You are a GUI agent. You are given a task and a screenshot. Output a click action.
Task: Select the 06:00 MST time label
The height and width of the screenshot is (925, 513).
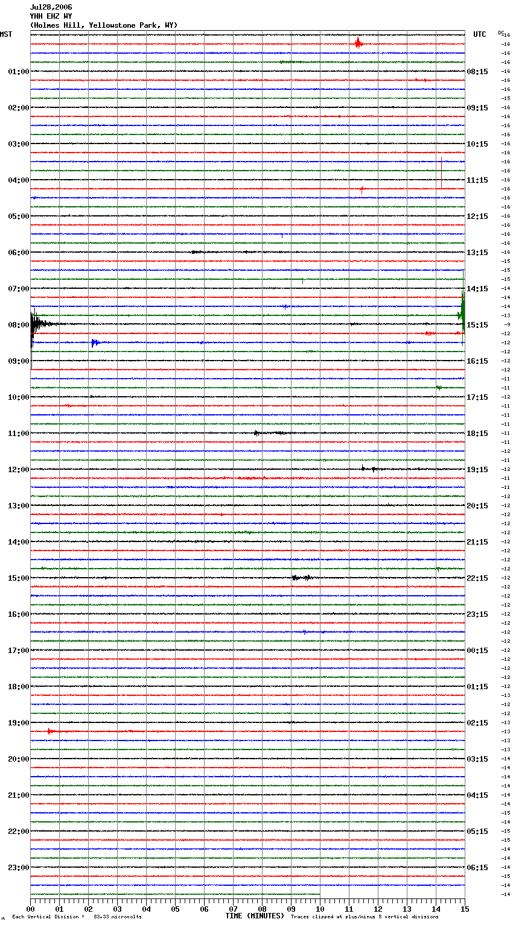pyautogui.click(x=19, y=253)
